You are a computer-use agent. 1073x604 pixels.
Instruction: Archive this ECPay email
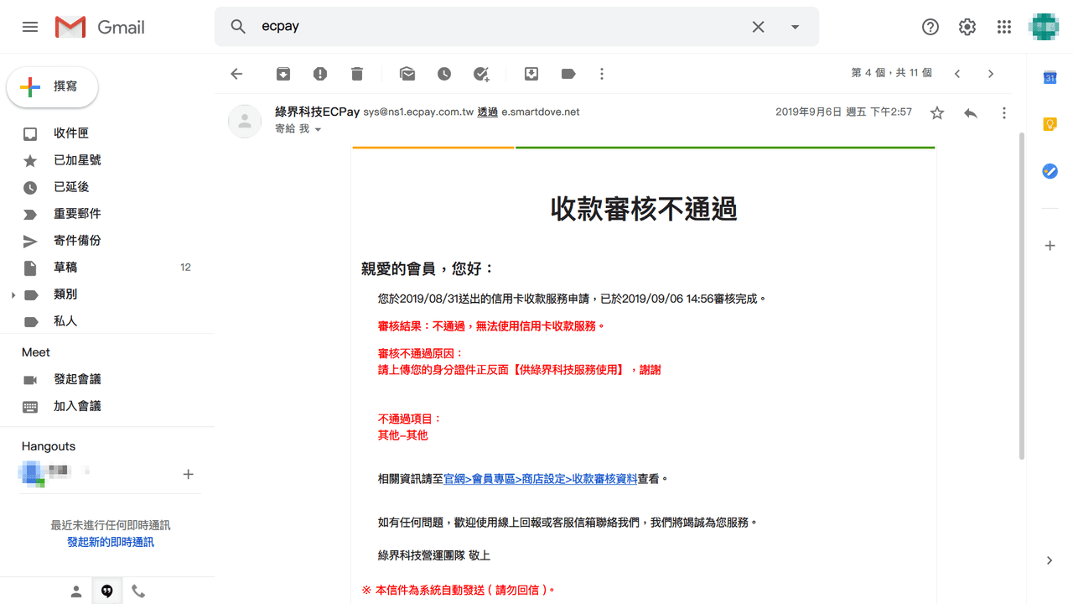[283, 74]
